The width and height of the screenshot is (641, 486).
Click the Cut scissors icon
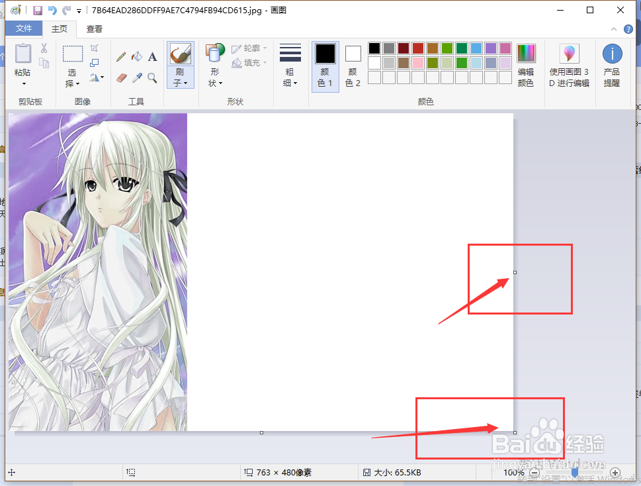click(44, 48)
